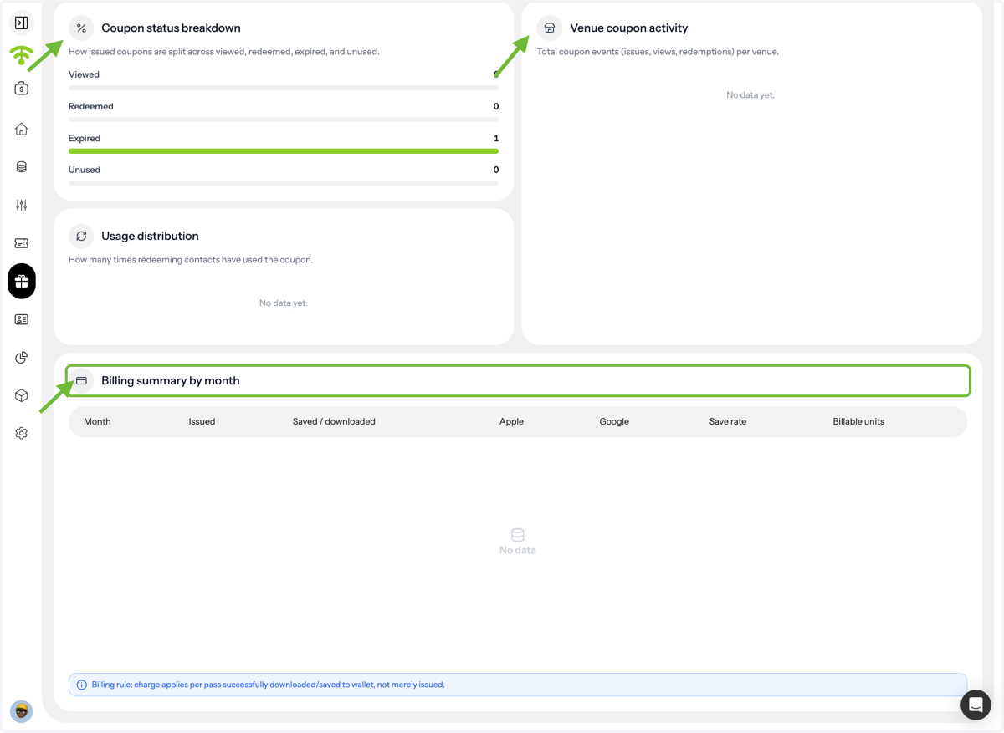Image resolution: width=1004 pixels, height=733 pixels.
Task: Click the Venue coupon activity heading
Action: [x=629, y=28]
